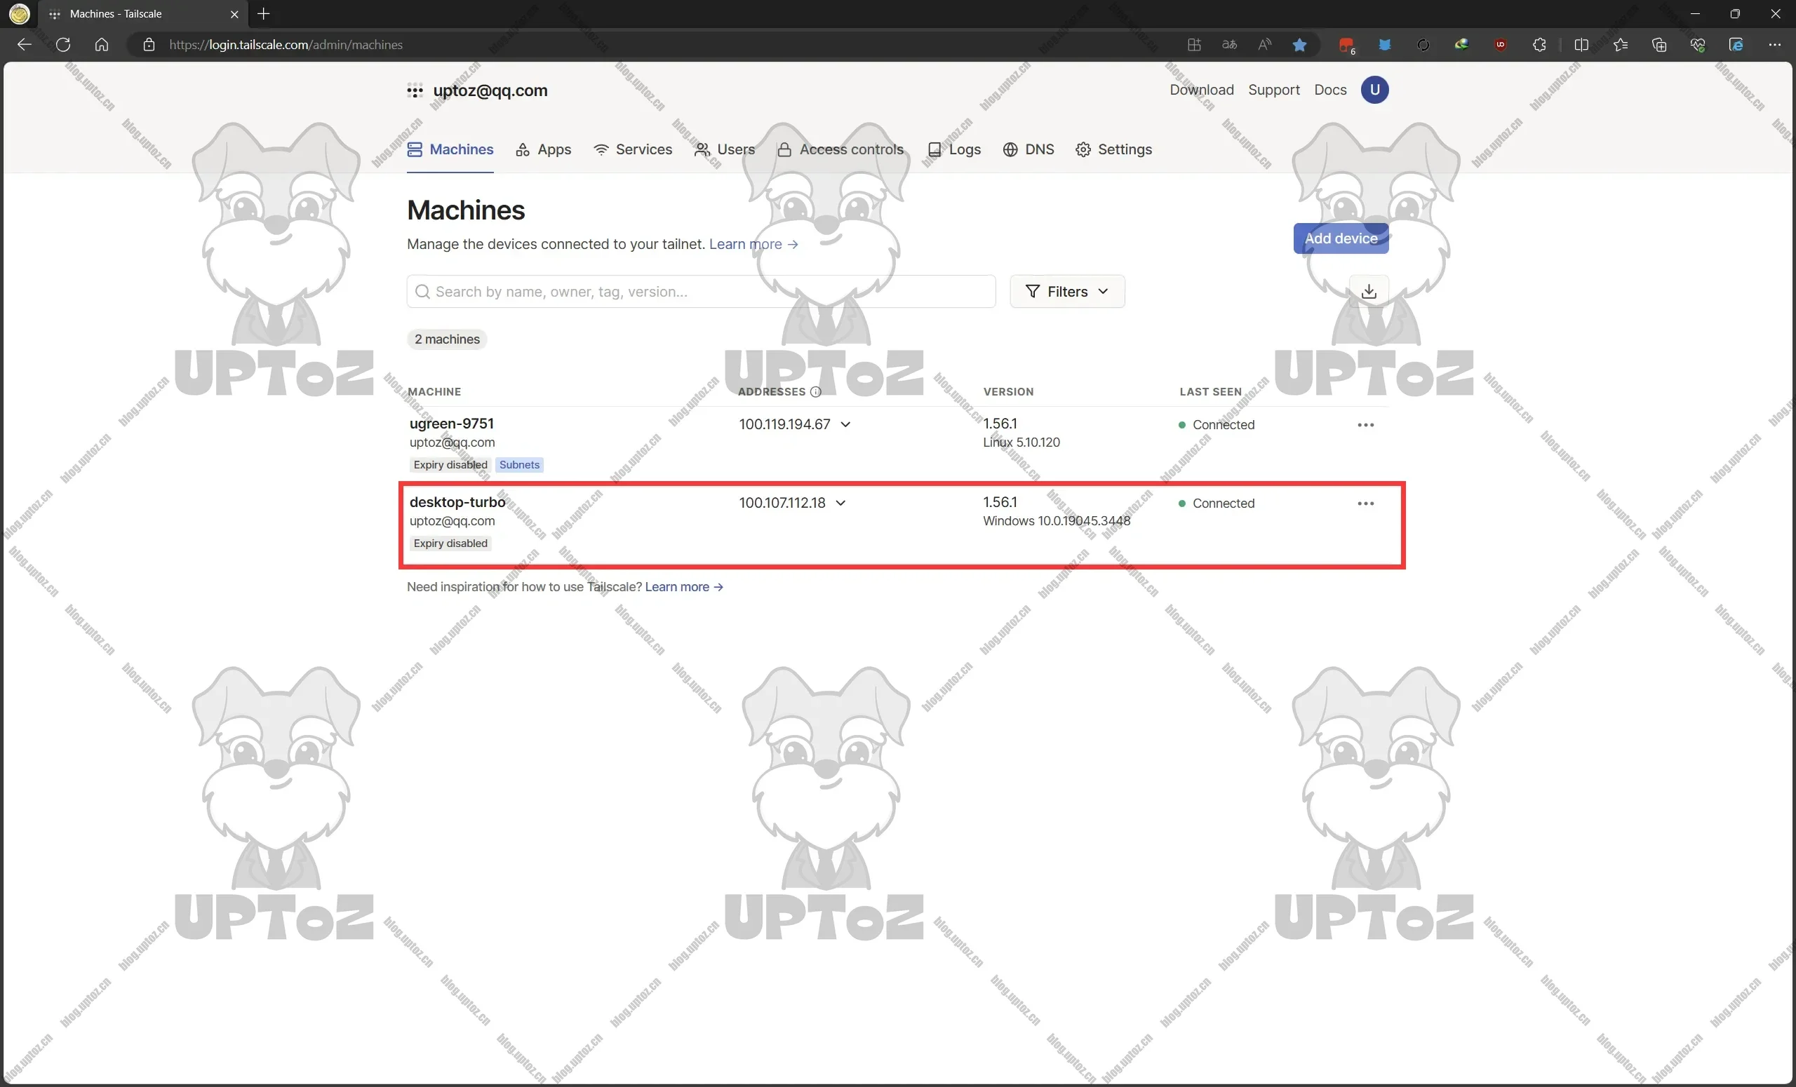Switch to the Settings tab

1114,149
